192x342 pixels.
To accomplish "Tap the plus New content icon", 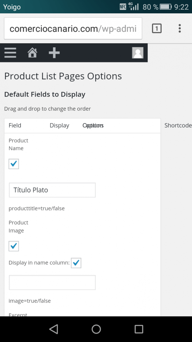I will [x=54, y=53].
